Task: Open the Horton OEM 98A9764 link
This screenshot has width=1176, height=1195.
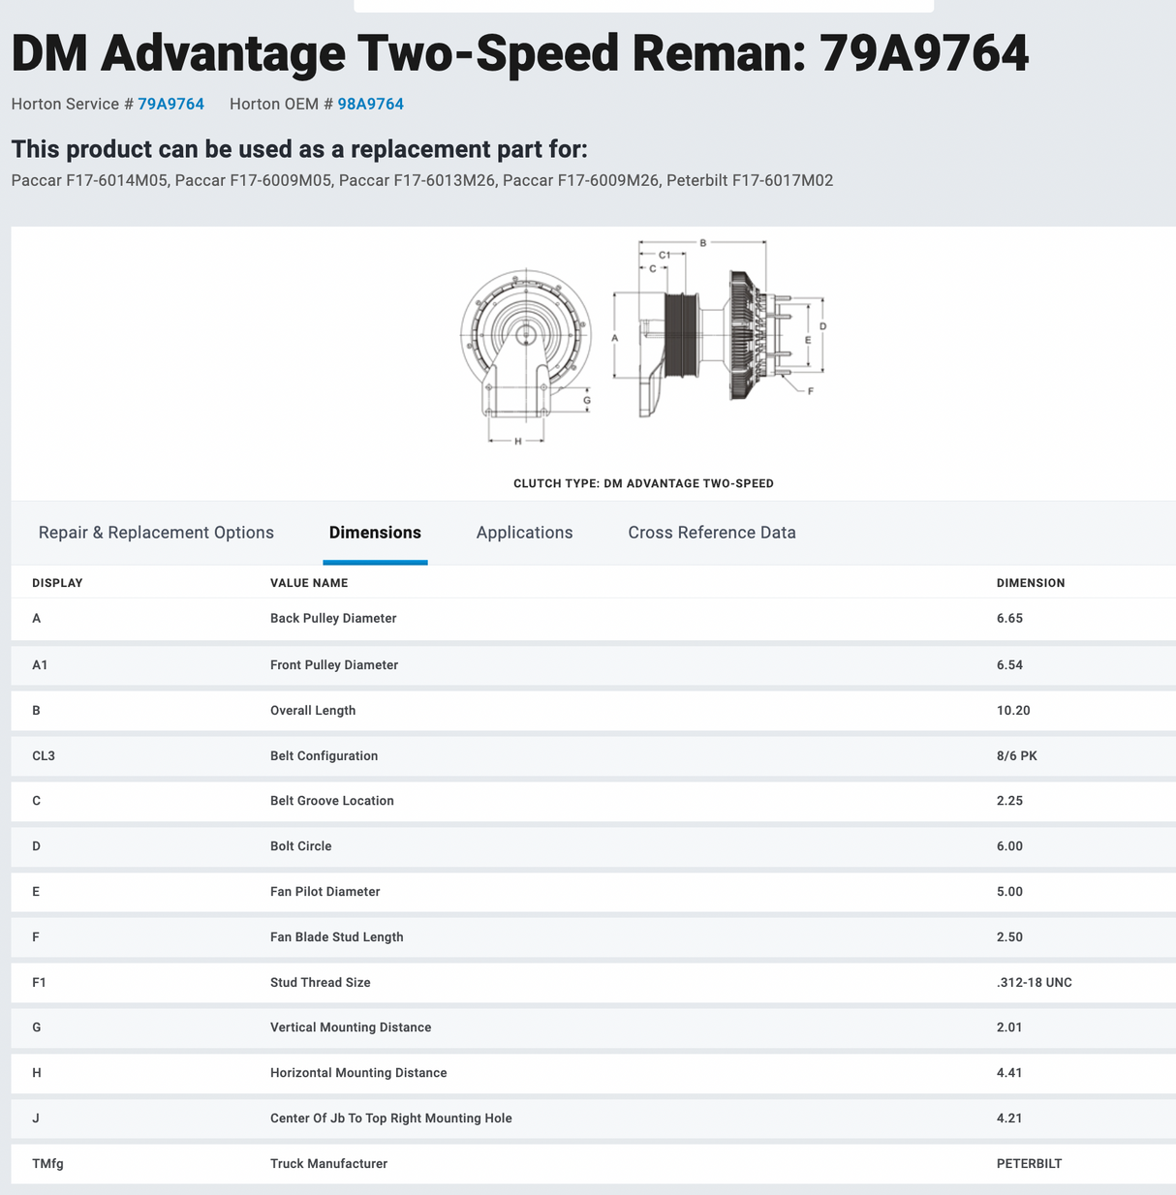Action: click(370, 104)
